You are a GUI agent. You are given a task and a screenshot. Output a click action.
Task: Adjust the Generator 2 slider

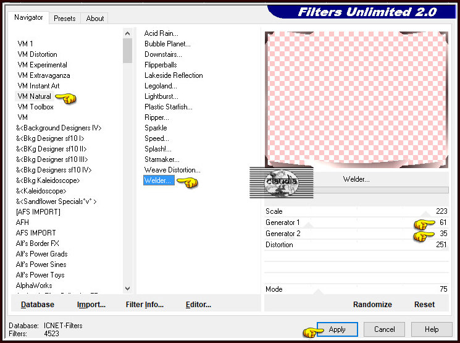pos(356,234)
